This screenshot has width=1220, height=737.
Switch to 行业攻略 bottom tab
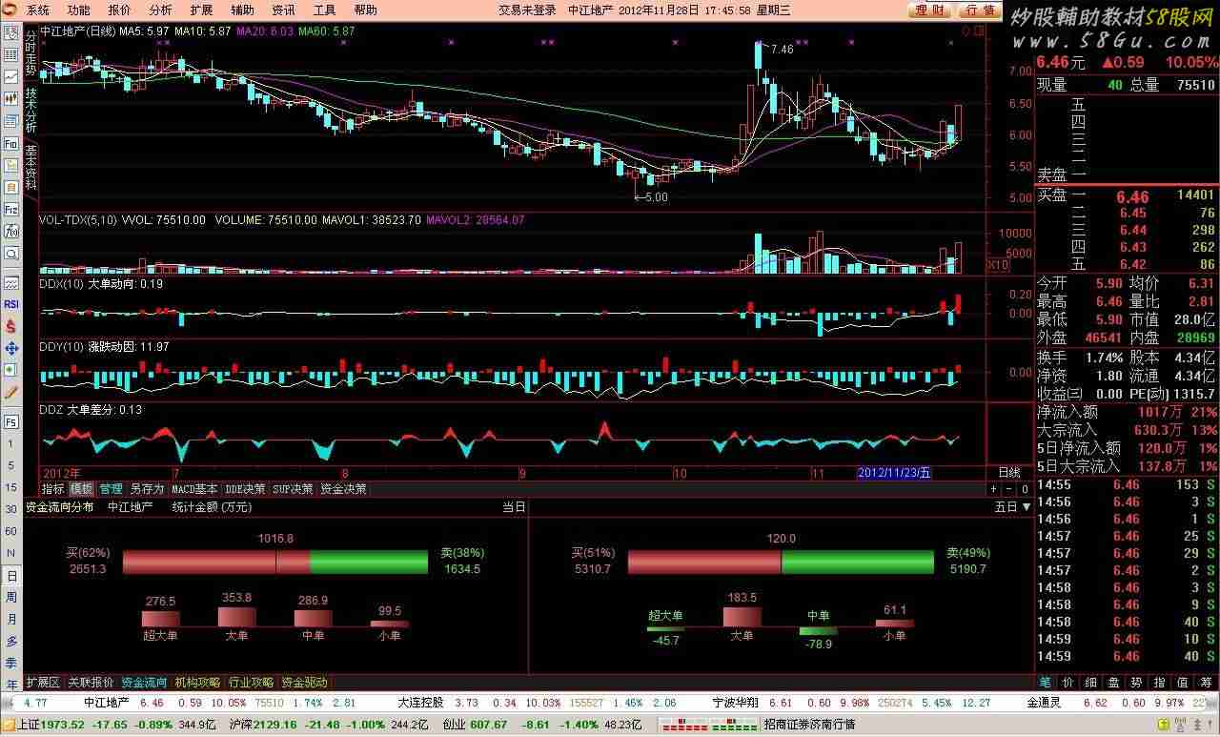(251, 683)
